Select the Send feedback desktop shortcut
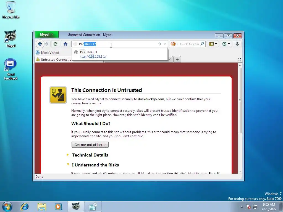283x212 pixels. [11, 69]
